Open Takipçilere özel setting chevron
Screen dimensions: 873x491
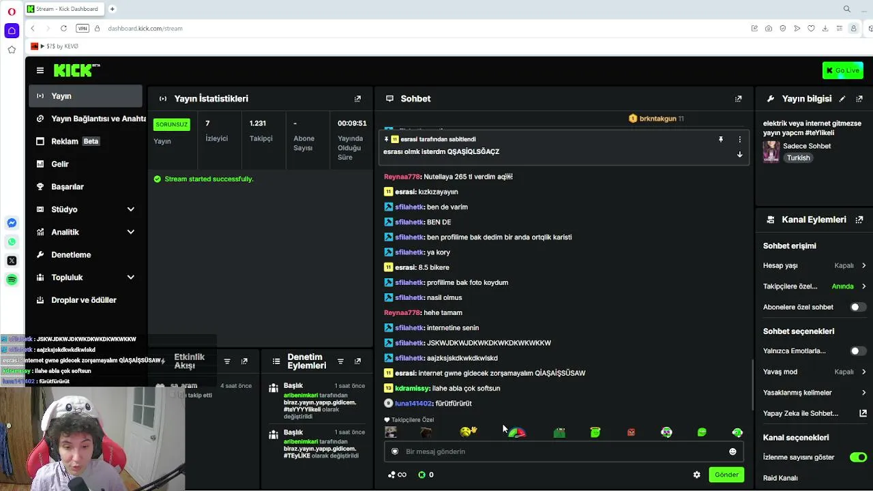863,286
